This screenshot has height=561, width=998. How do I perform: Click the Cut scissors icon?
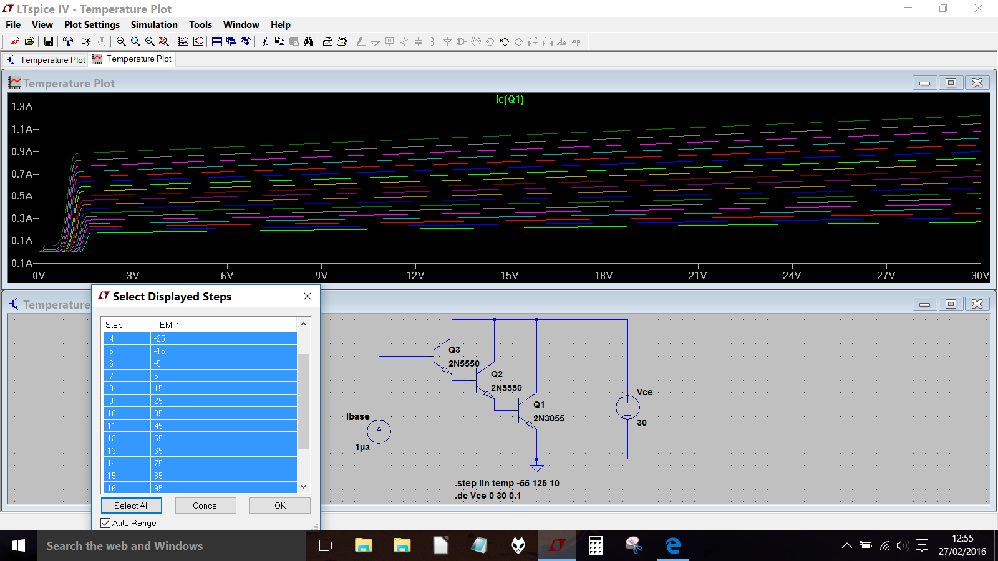(265, 42)
